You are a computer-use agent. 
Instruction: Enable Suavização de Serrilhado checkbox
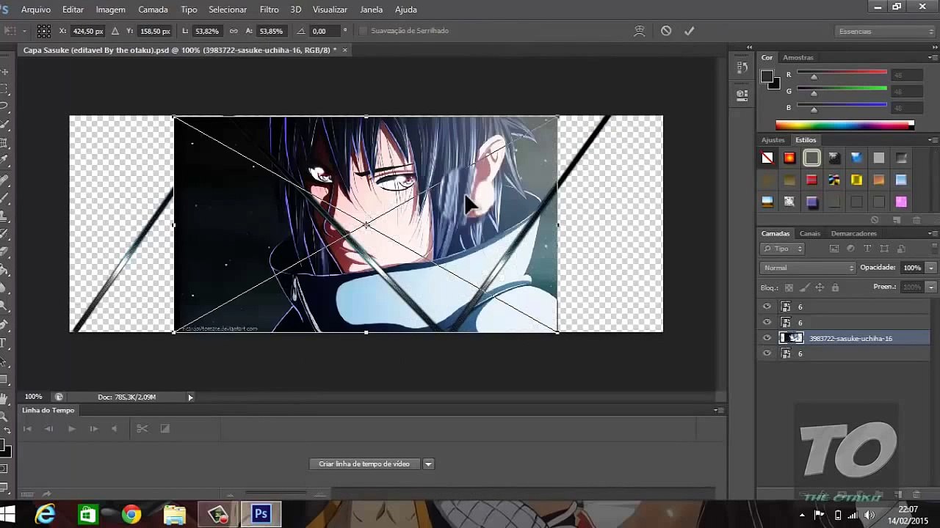pyautogui.click(x=363, y=31)
